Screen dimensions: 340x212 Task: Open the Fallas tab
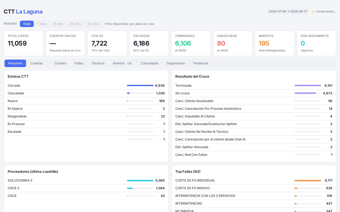click(79, 63)
